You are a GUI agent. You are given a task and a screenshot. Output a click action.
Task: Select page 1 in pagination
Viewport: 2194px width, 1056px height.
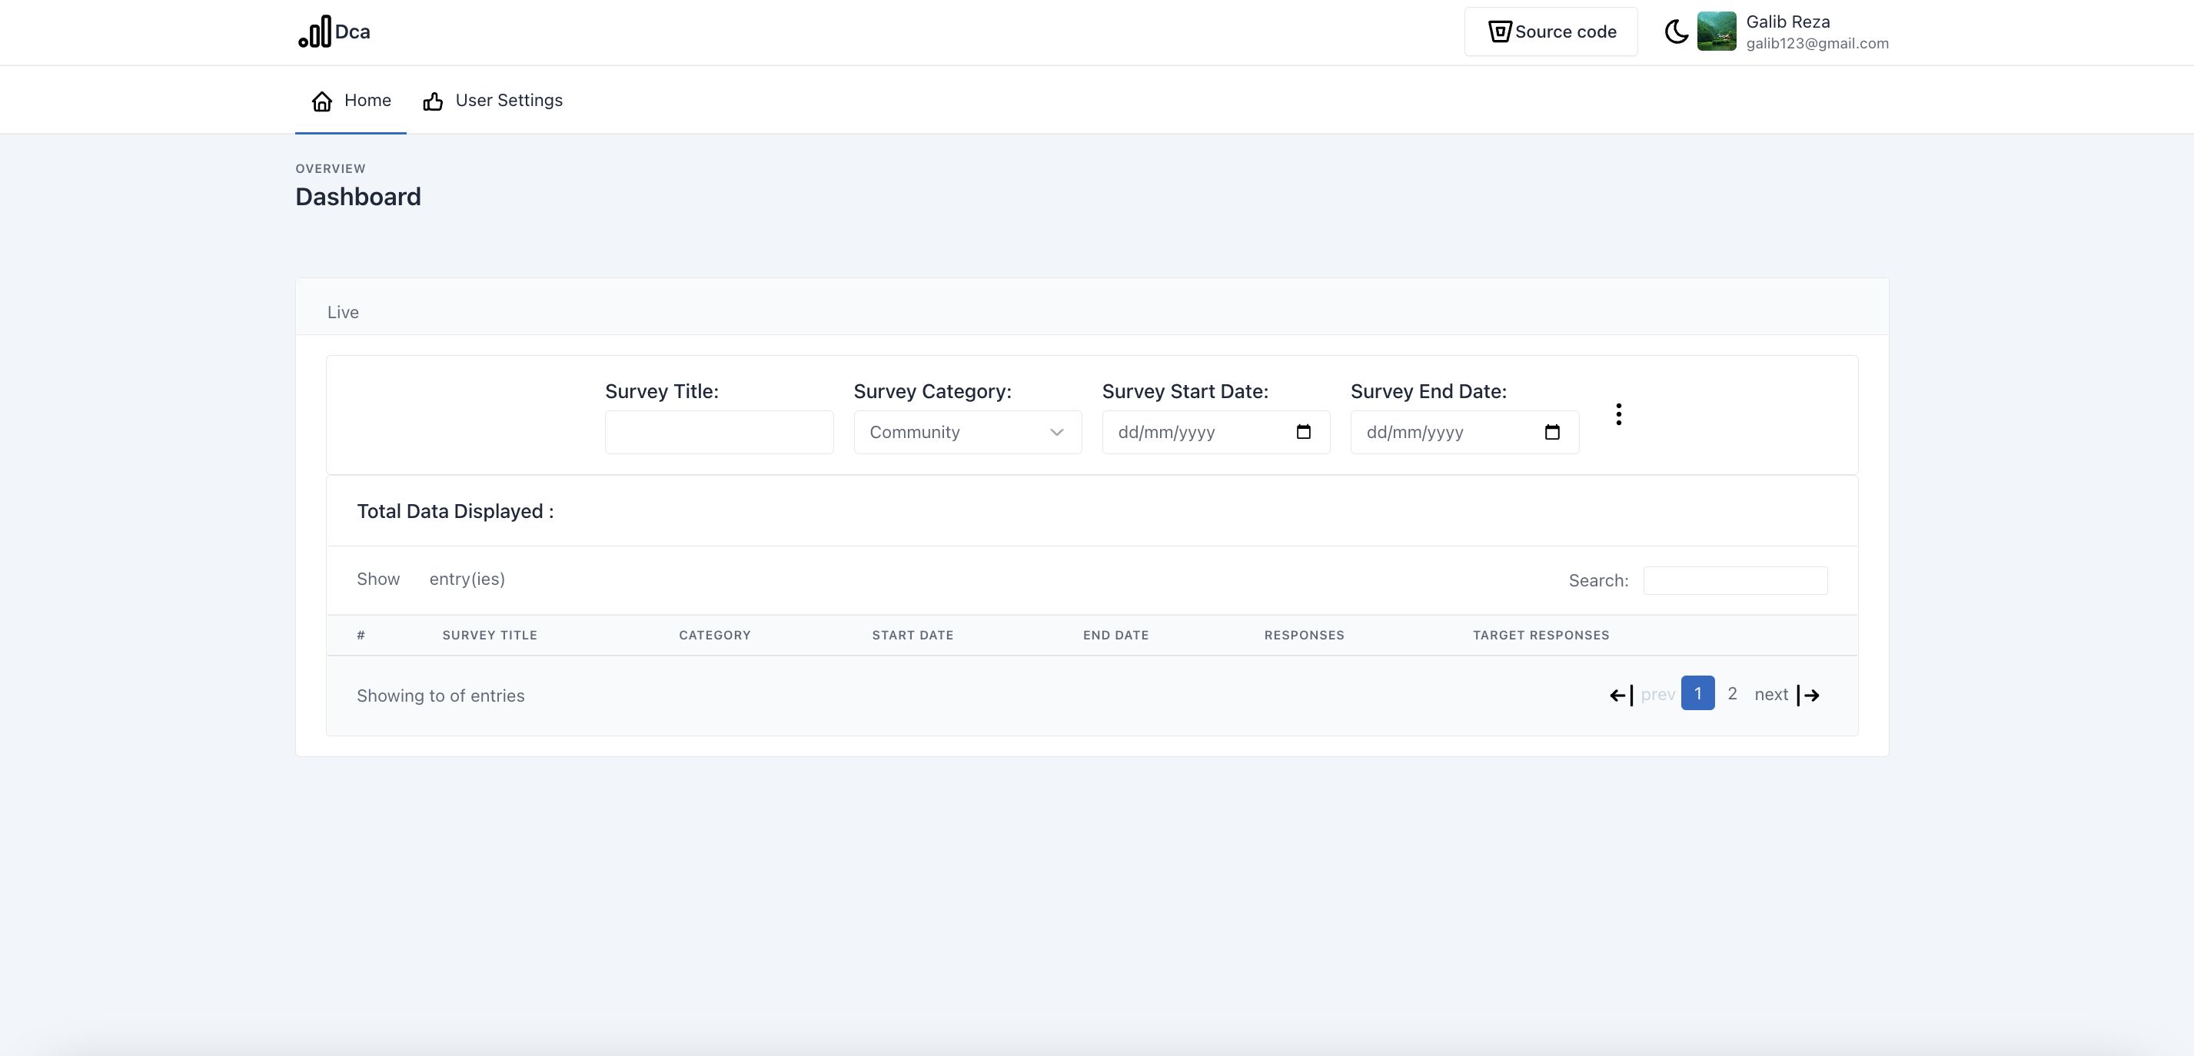point(1697,694)
